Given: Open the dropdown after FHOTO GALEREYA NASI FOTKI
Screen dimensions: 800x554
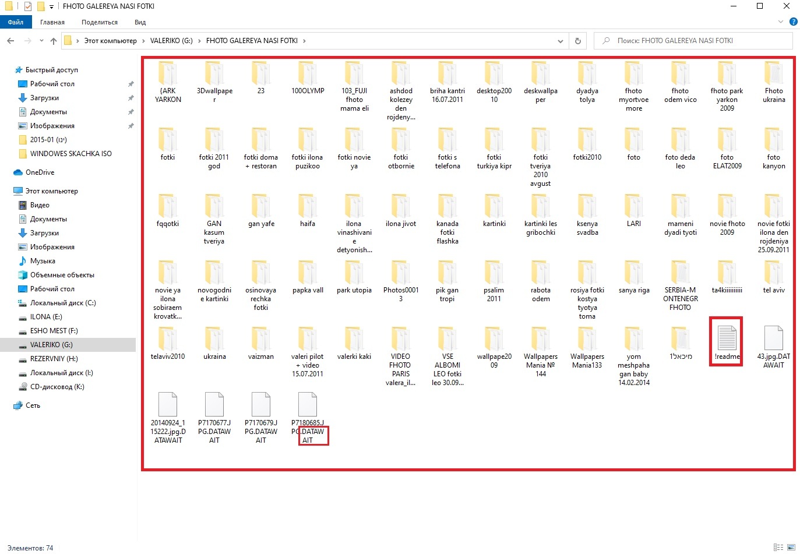Looking at the screenshot, I should point(304,41).
